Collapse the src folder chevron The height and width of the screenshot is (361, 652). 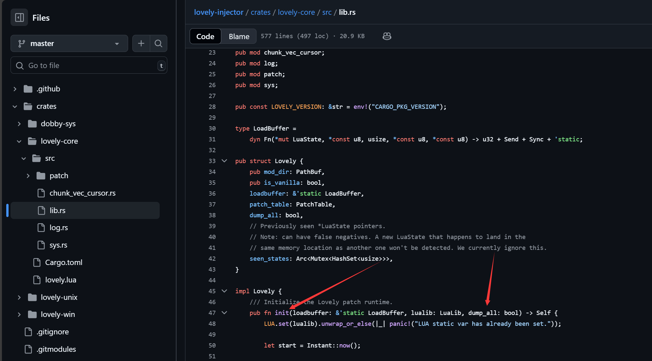(x=23, y=158)
